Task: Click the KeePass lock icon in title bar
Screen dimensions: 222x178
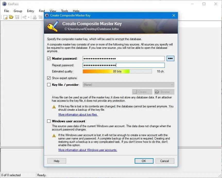Action: tap(4, 4)
